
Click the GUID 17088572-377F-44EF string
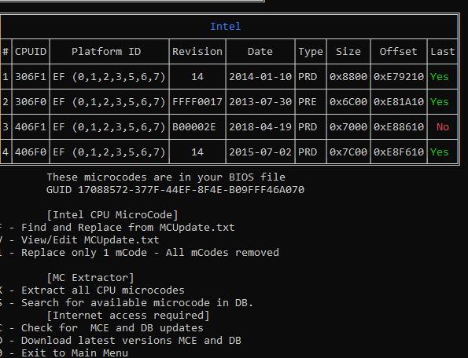175,190
